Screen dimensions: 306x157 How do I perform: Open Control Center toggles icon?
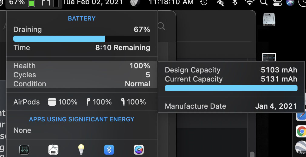(x=277, y=2)
